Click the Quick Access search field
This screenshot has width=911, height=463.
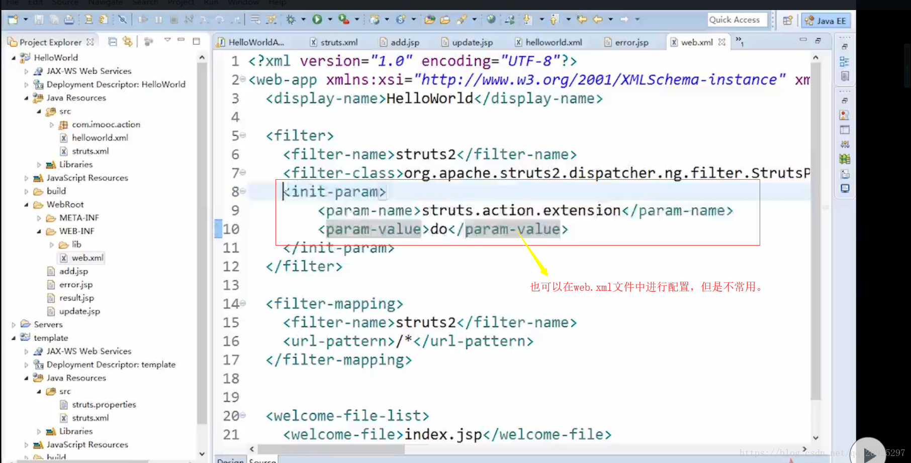point(737,20)
